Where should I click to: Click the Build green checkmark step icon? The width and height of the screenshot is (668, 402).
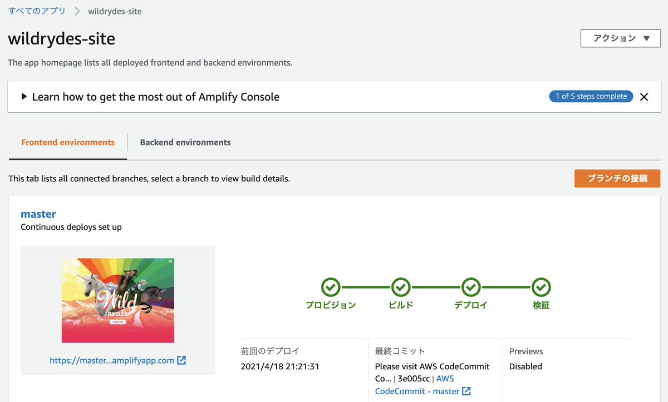click(x=401, y=287)
